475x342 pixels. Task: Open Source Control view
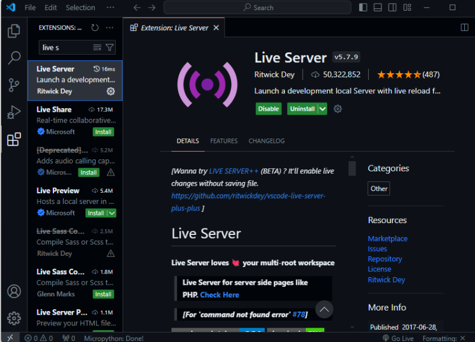[14, 85]
